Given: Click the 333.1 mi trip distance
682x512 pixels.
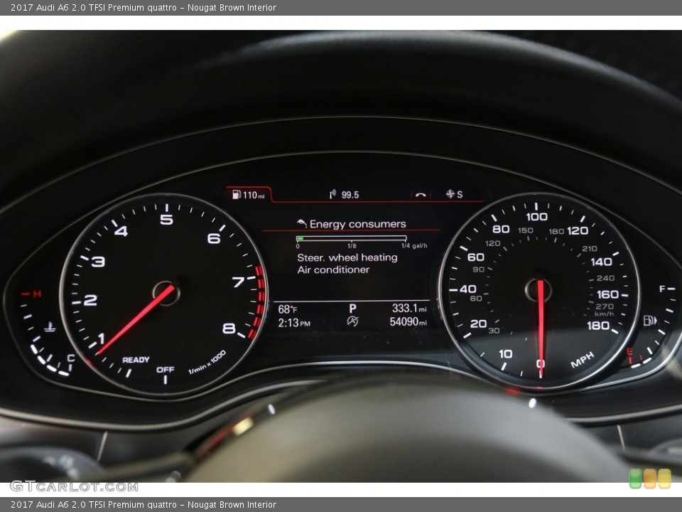Looking at the screenshot, I should 409,308.
